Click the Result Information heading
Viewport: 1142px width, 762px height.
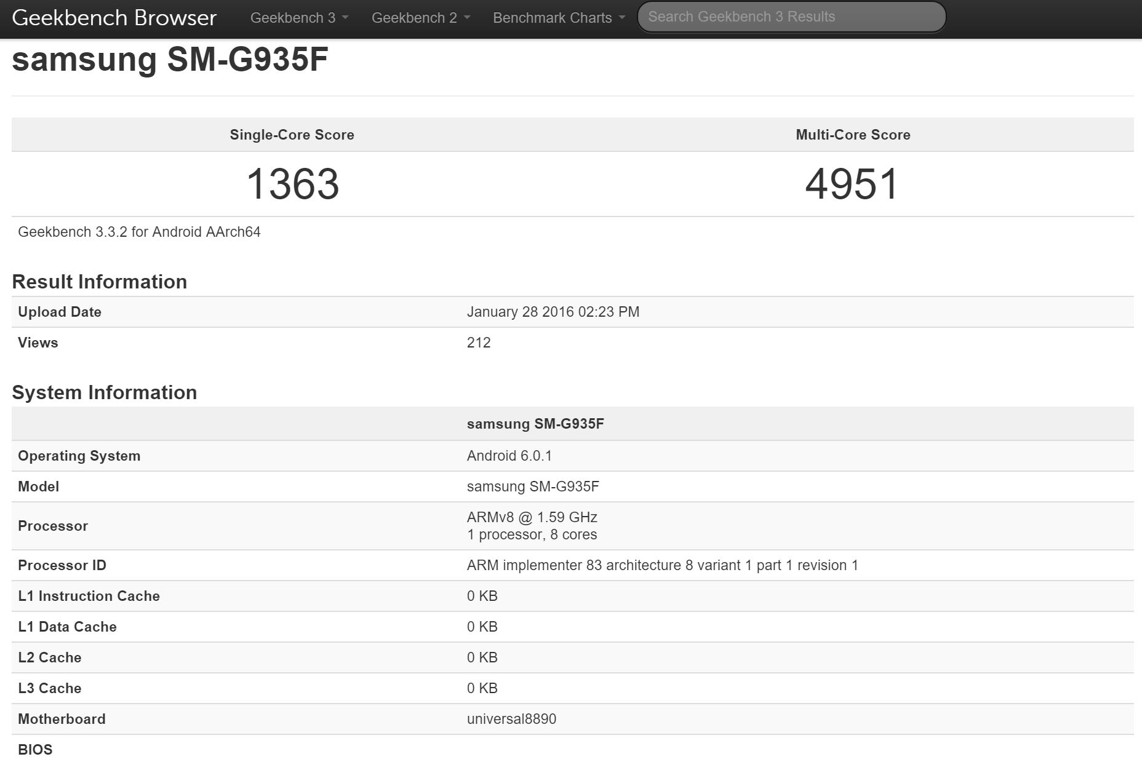coord(99,282)
